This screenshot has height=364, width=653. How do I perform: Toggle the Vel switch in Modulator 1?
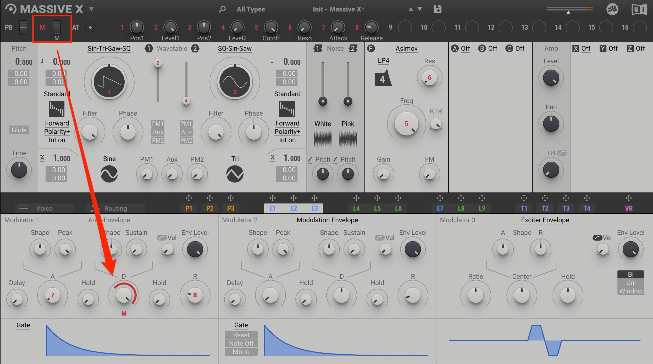(162, 238)
